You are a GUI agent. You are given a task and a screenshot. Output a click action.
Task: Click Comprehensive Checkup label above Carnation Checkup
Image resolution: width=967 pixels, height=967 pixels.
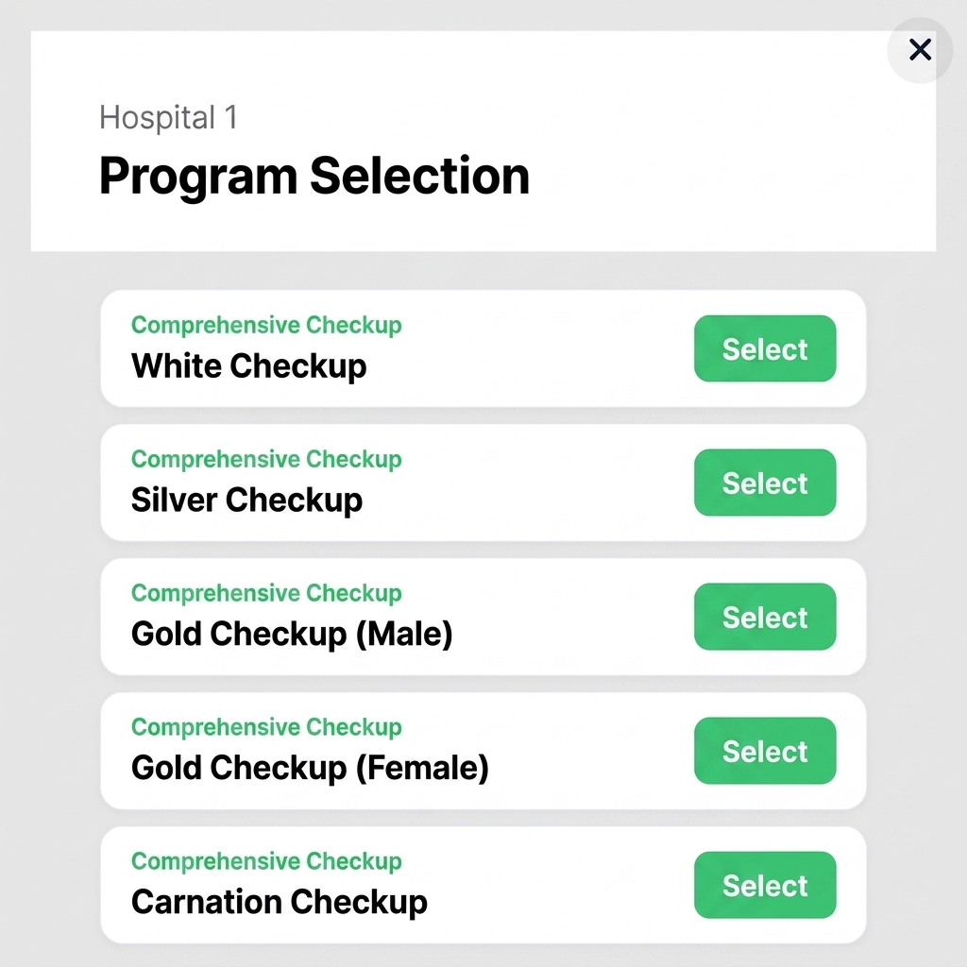[266, 861]
